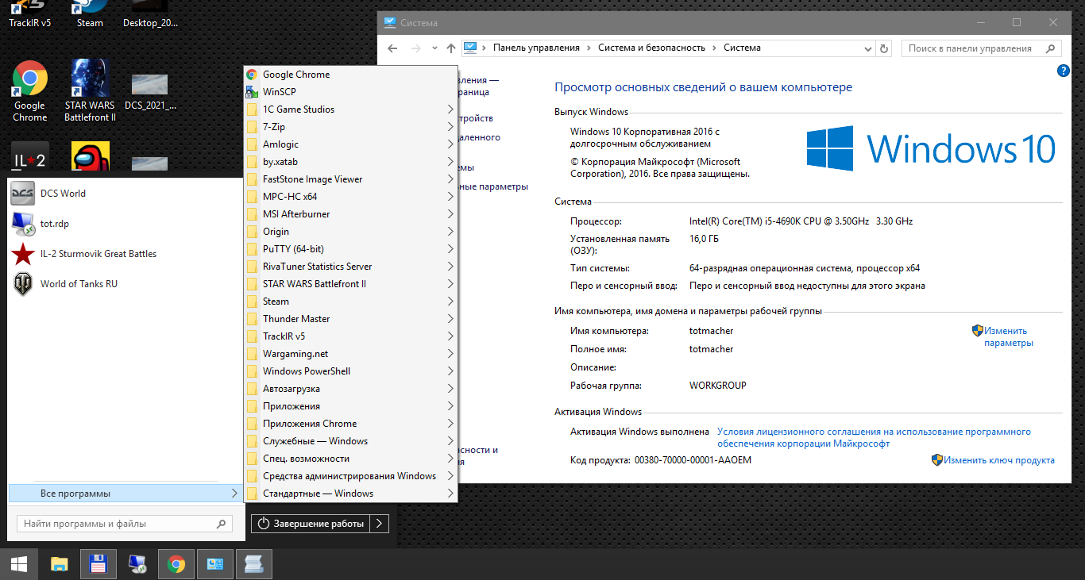The width and height of the screenshot is (1085, 580).
Task: Expand Amlogic folder arrow
Action: tap(450, 144)
